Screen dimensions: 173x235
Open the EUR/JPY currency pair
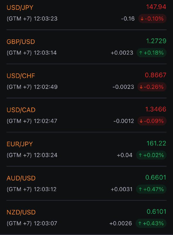tap(86, 149)
